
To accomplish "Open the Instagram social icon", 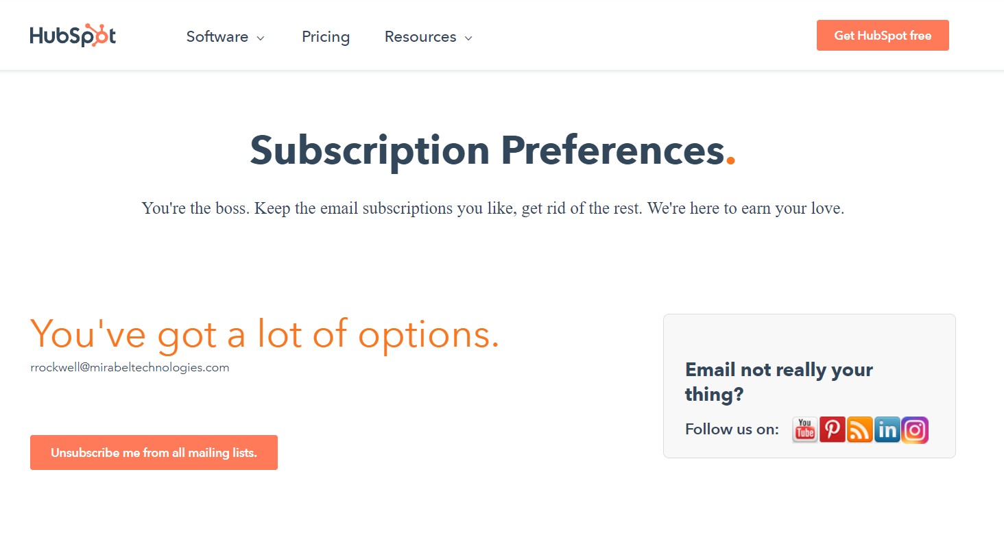I will pyautogui.click(x=915, y=430).
